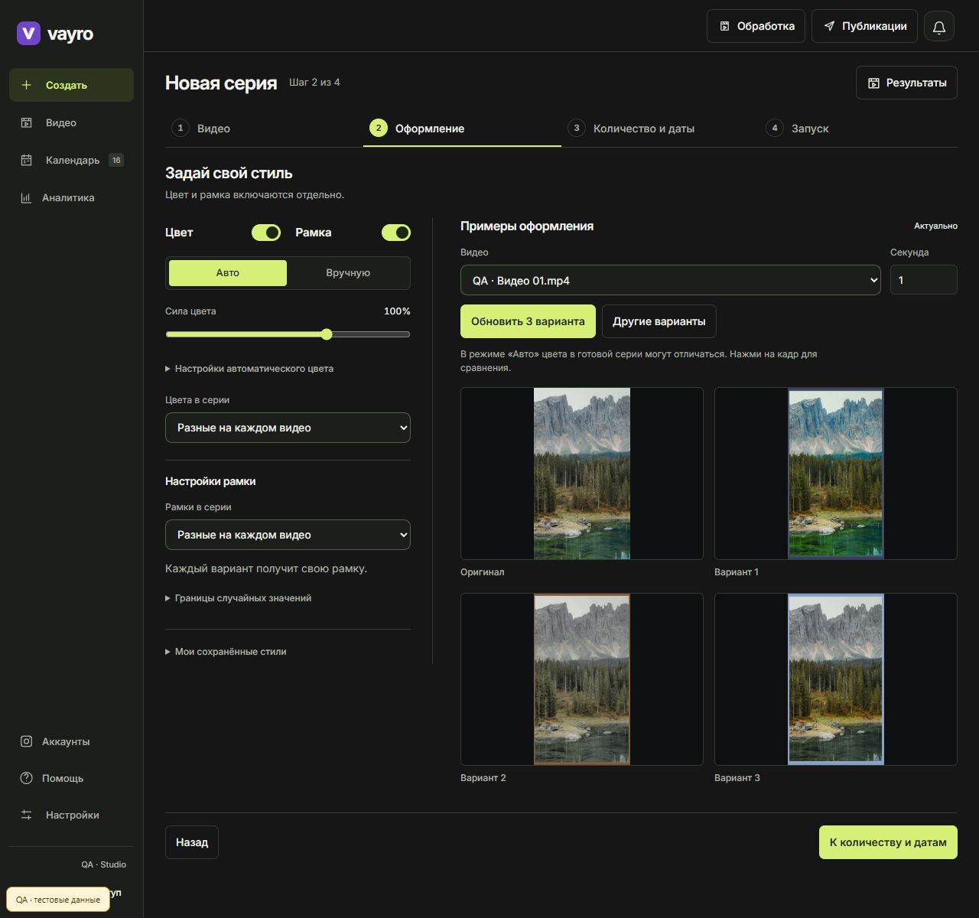The width and height of the screenshot is (979, 918).
Task: Click the Сила цвета slider handle
Action: coord(327,334)
